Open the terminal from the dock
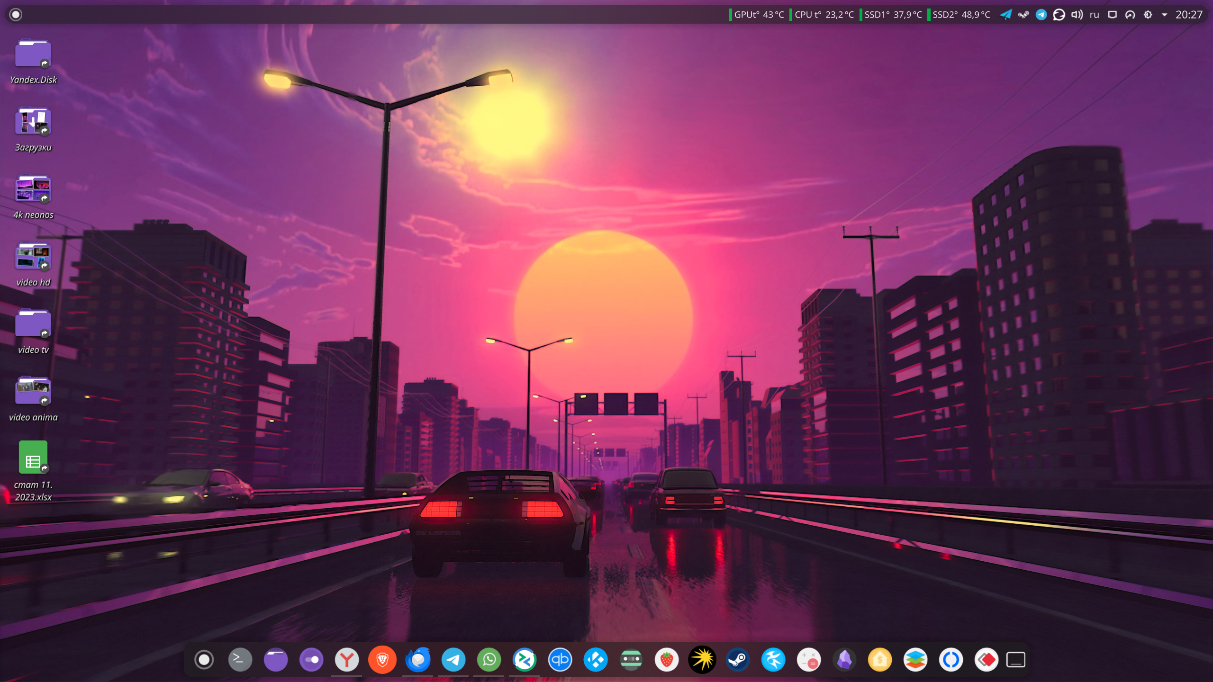Viewport: 1213px width, 682px height. tap(240, 659)
